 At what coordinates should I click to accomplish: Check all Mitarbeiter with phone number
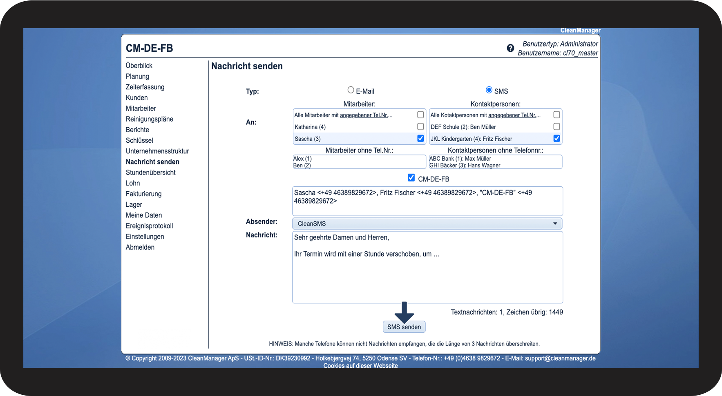420,115
